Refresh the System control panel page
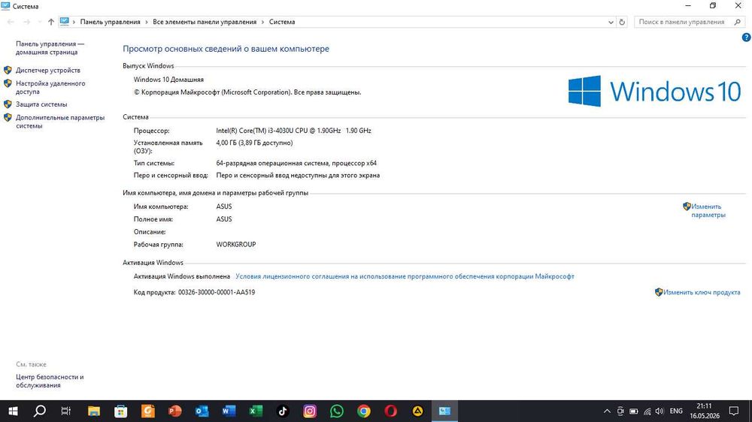The height and width of the screenshot is (422, 752). [x=622, y=22]
